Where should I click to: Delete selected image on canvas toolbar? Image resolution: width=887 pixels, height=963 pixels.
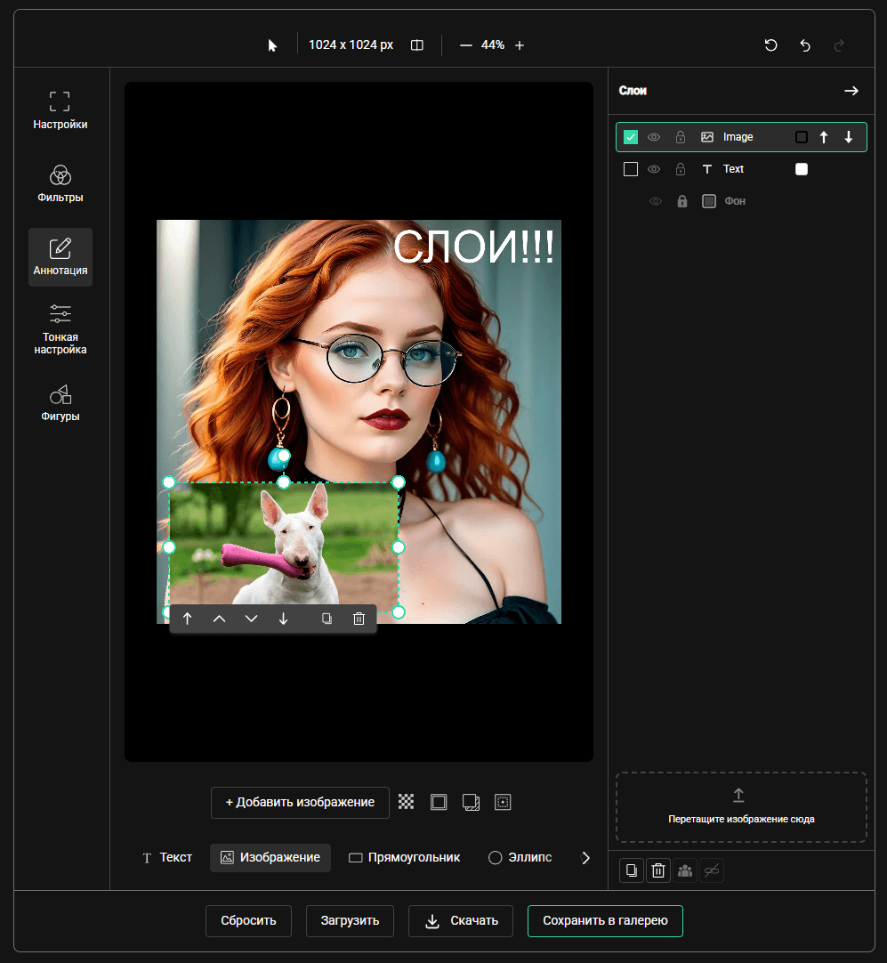(359, 619)
